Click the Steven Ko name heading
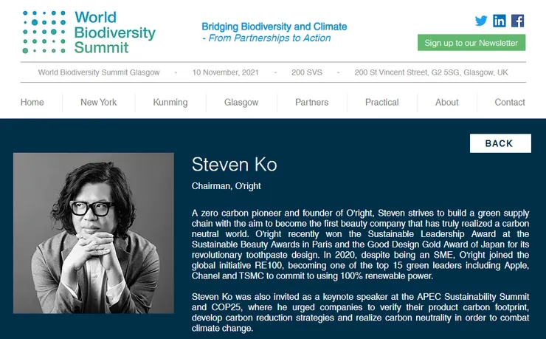 pos(235,164)
